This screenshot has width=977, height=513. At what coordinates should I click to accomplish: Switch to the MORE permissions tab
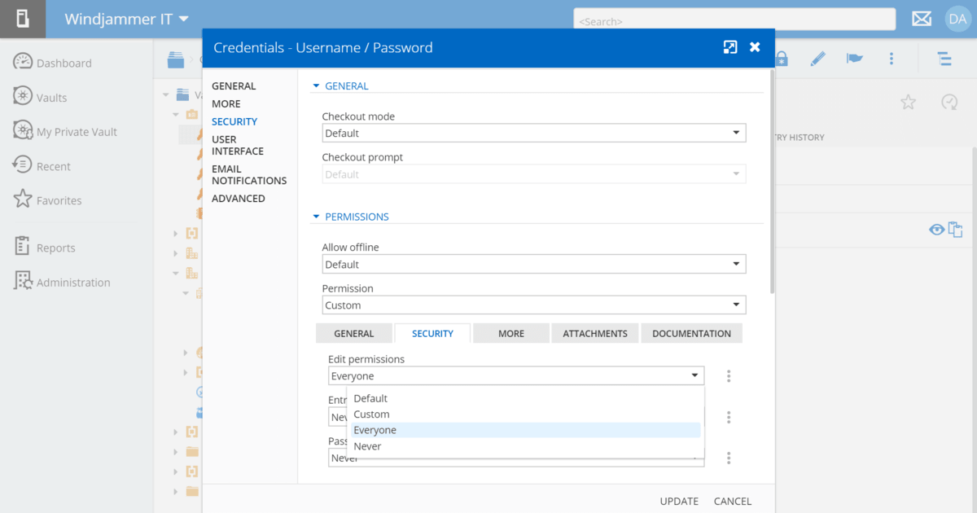(511, 333)
